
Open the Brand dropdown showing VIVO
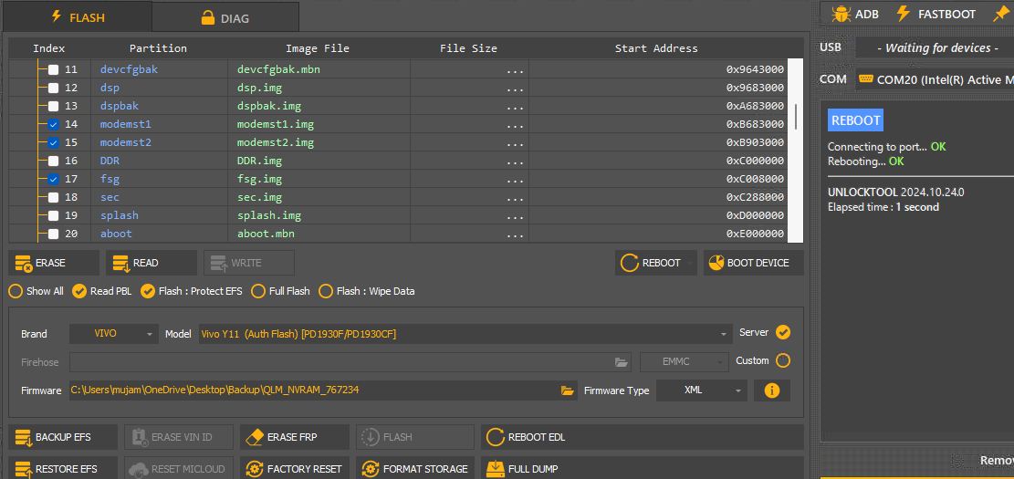114,334
